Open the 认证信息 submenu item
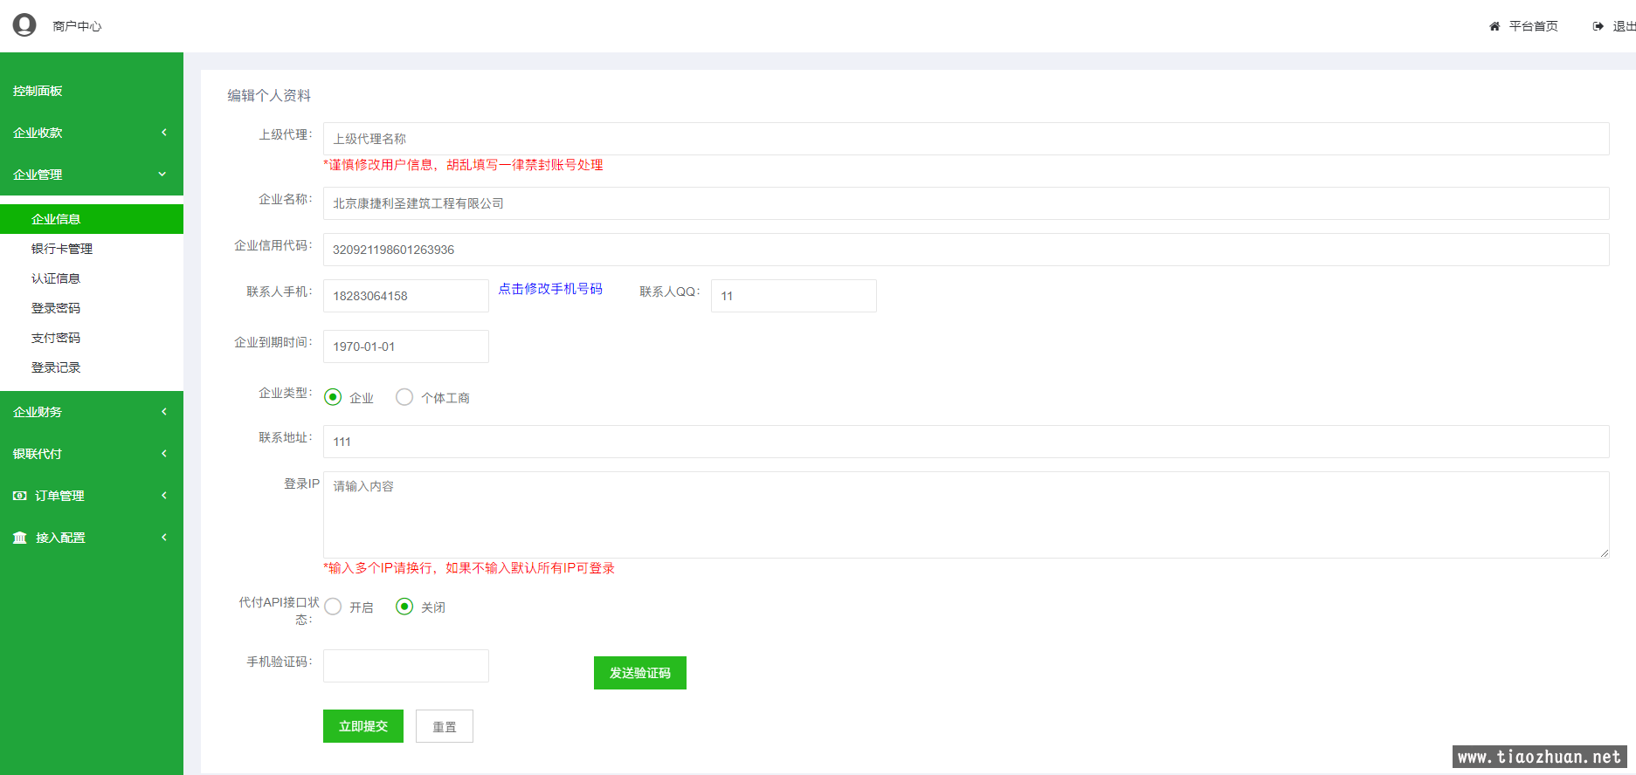1636x775 pixels. [x=92, y=278]
